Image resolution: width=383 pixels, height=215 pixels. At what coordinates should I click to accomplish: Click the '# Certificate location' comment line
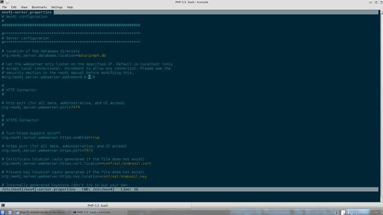pyautogui.click(x=73, y=159)
